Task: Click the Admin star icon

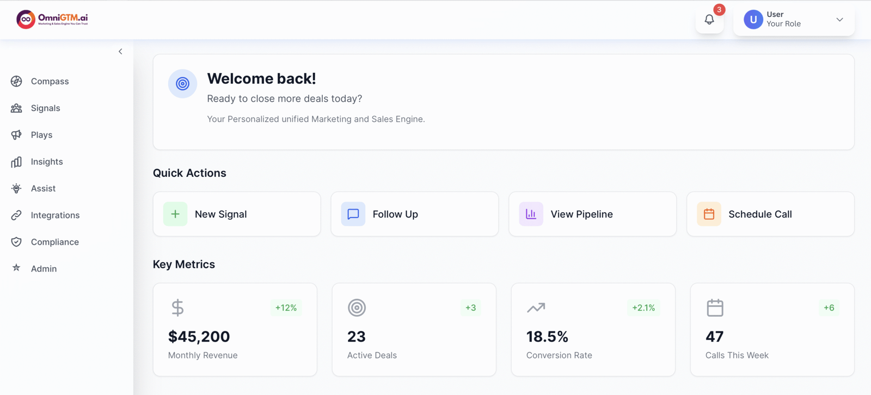Action: click(16, 268)
